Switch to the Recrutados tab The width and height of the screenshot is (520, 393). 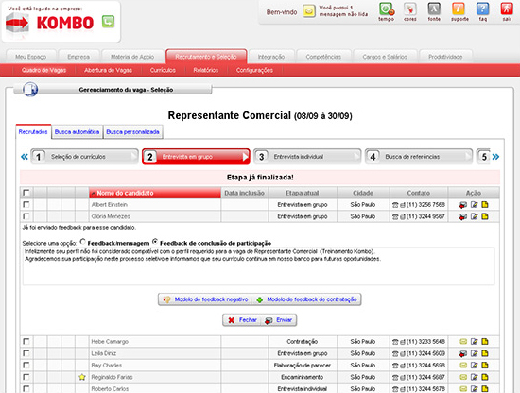(x=33, y=132)
